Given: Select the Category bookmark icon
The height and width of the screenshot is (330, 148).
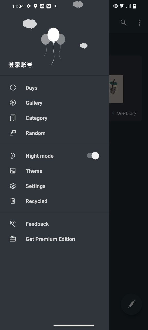Looking at the screenshot, I should point(13,118).
